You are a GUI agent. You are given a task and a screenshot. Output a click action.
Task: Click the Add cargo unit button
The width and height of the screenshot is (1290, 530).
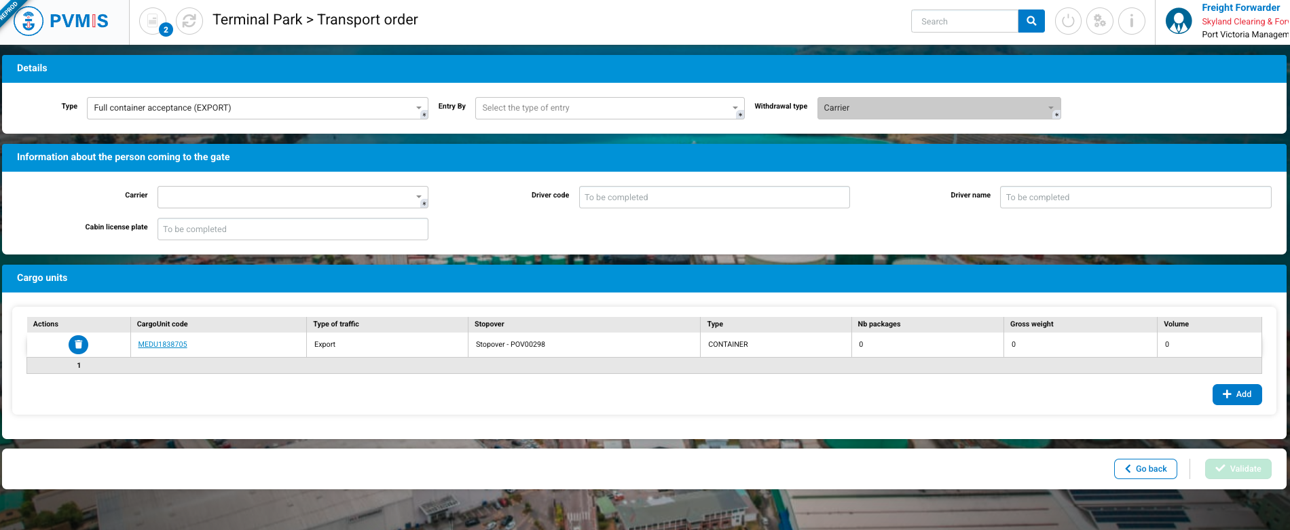1236,394
